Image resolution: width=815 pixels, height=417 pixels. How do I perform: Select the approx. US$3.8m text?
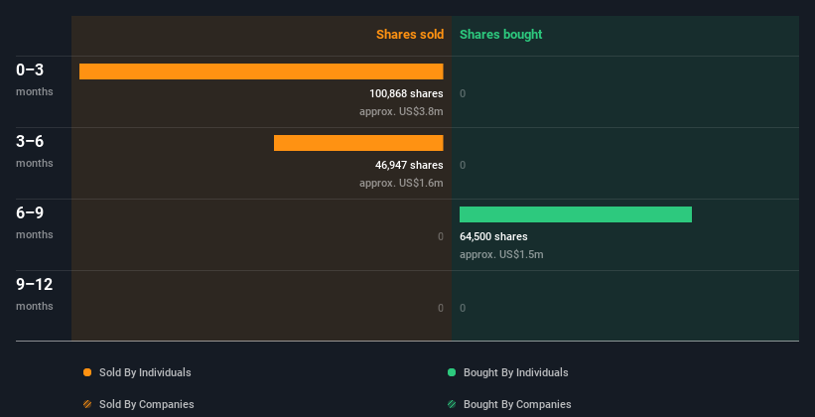[401, 111]
